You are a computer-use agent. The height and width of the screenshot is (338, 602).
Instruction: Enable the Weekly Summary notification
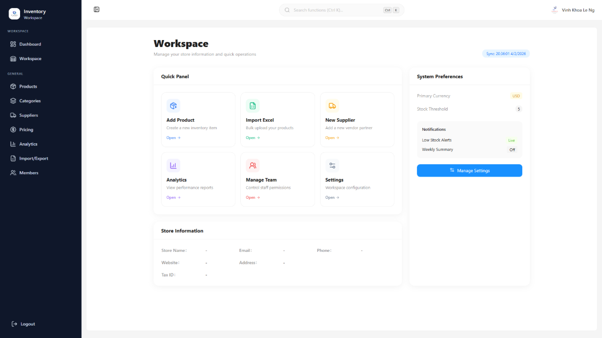point(512,149)
